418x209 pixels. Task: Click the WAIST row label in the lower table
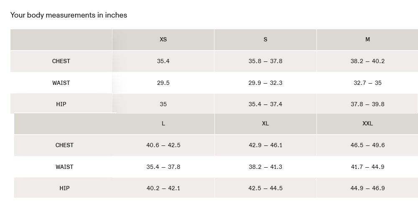(64, 167)
